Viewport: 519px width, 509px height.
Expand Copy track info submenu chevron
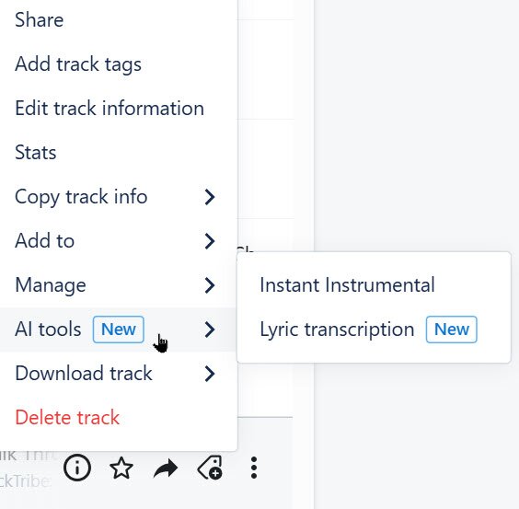click(x=210, y=197)
